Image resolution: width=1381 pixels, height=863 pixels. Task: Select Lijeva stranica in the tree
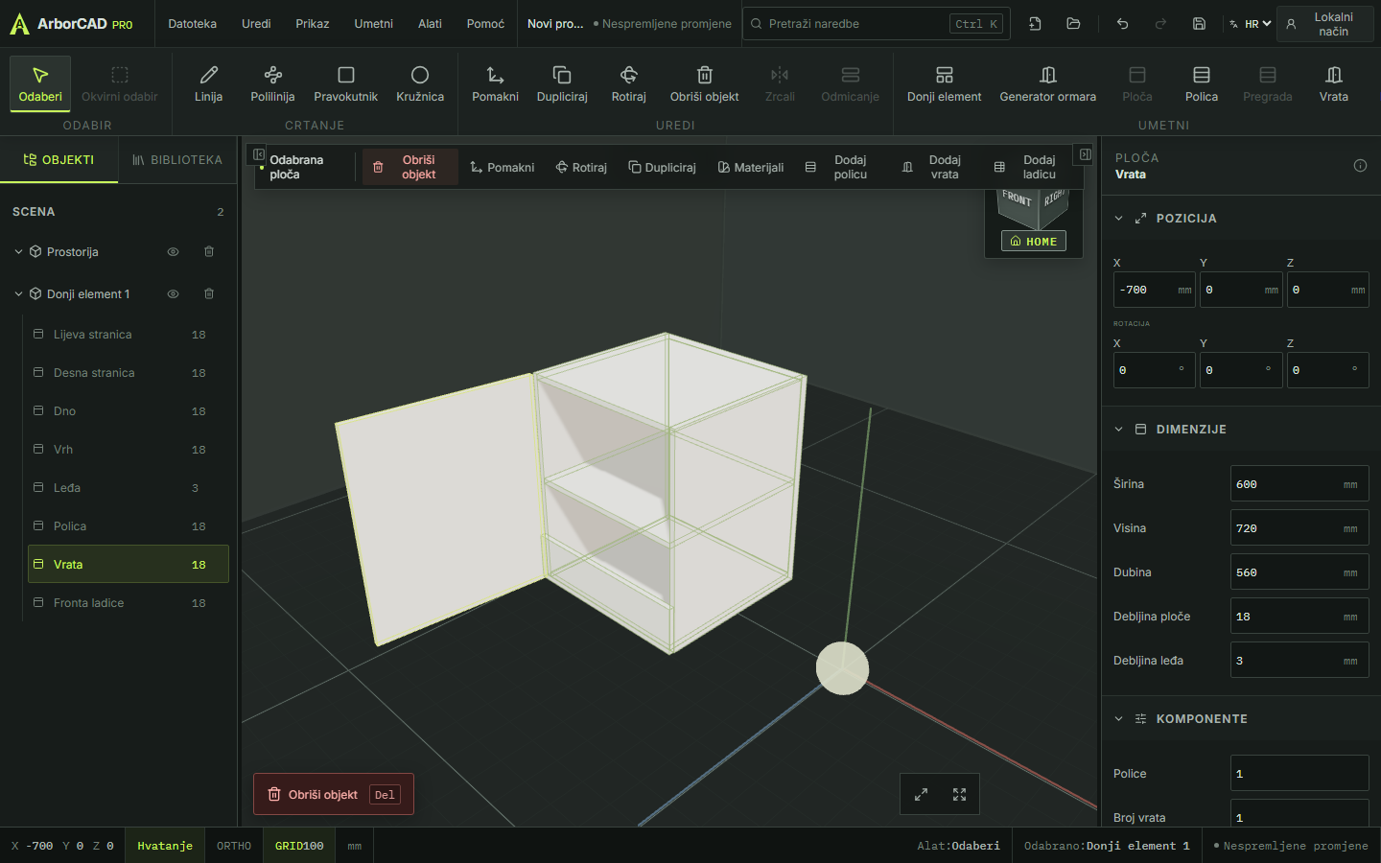(x=129, y=334)
